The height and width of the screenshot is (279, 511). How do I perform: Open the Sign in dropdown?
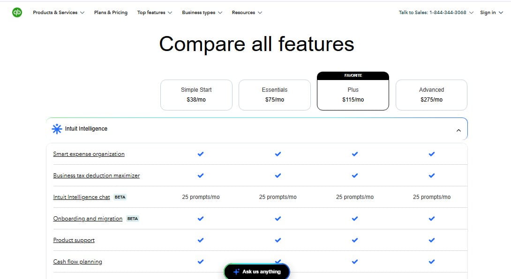pos(491,12)
